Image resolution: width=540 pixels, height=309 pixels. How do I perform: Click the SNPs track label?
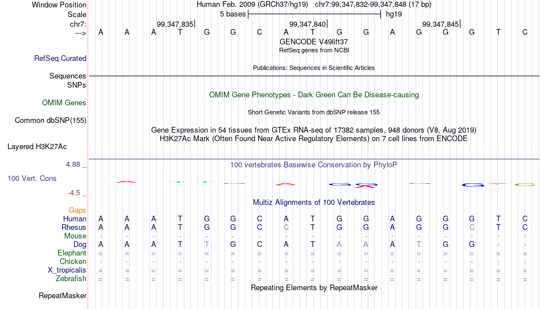(x=77, y=85)
